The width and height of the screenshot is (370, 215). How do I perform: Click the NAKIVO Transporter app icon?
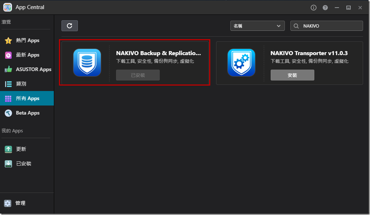(242, 63)
